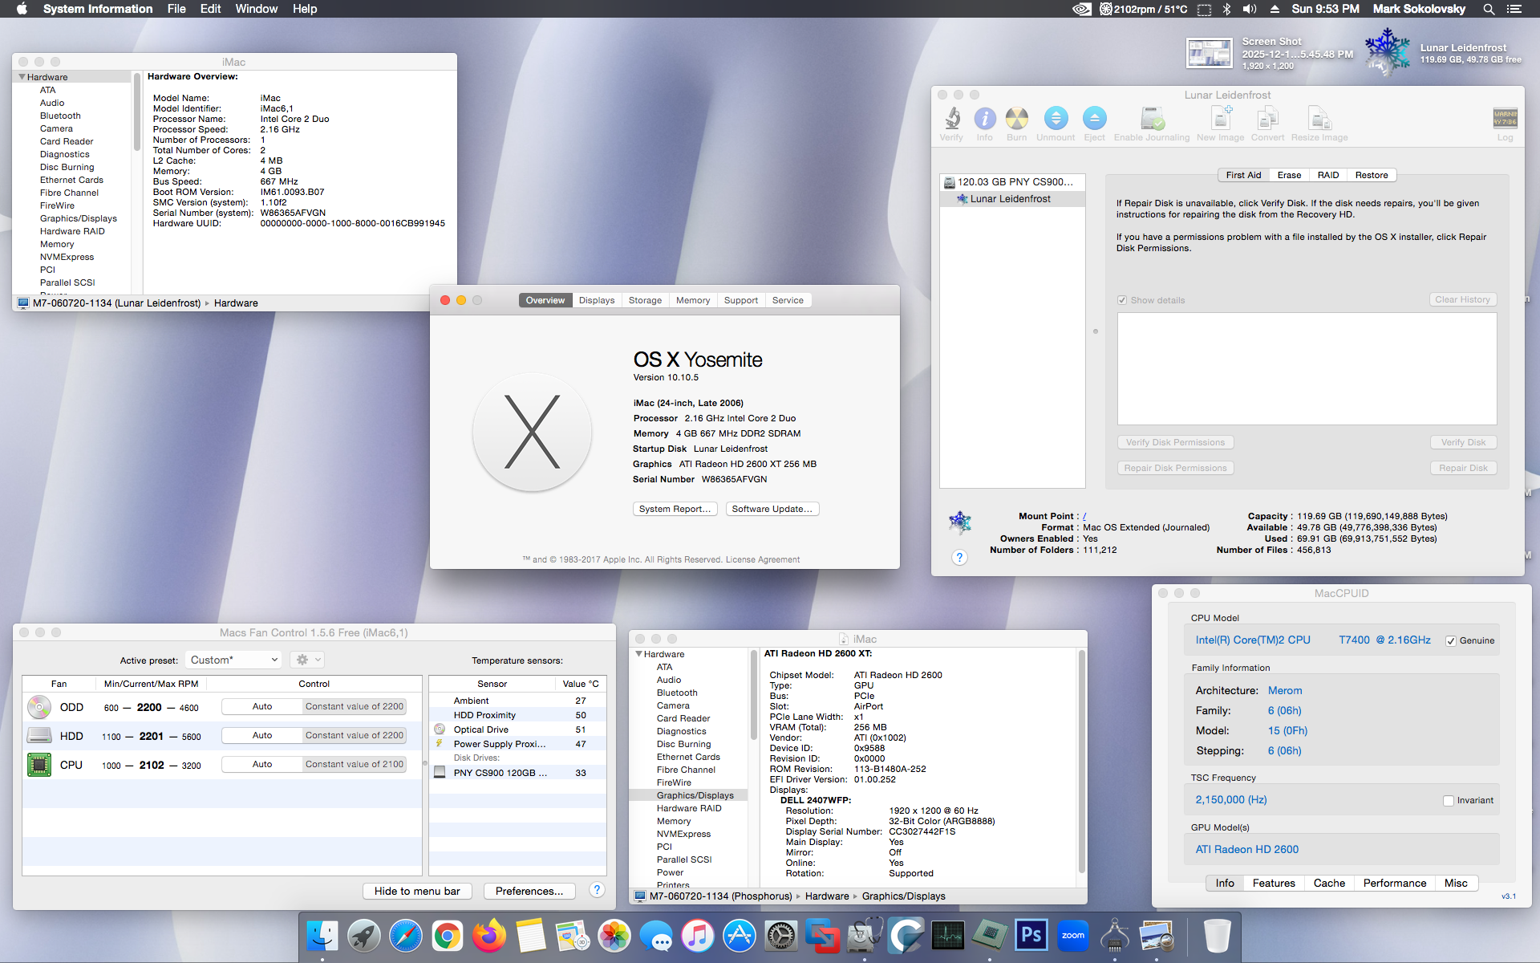
Task: Click the System Report button
Action: click(675, 508)
